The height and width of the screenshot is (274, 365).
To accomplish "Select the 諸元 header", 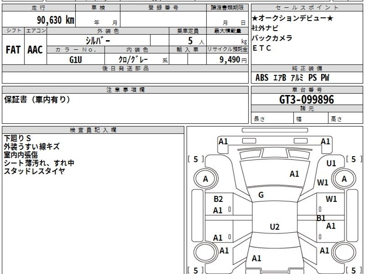I will (x=307, y=109).
